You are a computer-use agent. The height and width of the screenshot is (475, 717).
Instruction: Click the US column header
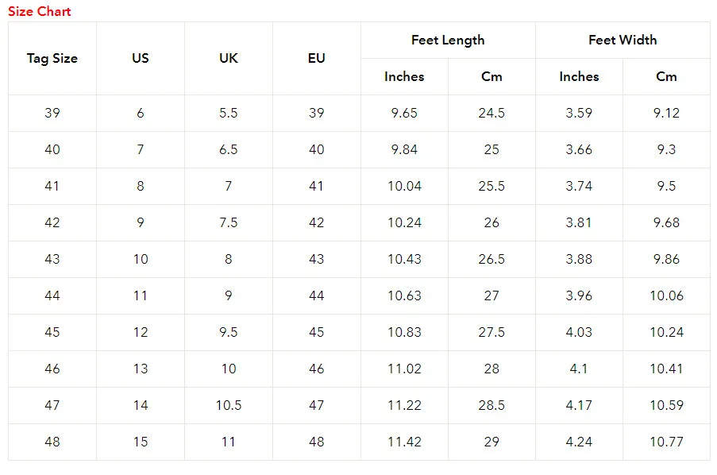(141, 58)
